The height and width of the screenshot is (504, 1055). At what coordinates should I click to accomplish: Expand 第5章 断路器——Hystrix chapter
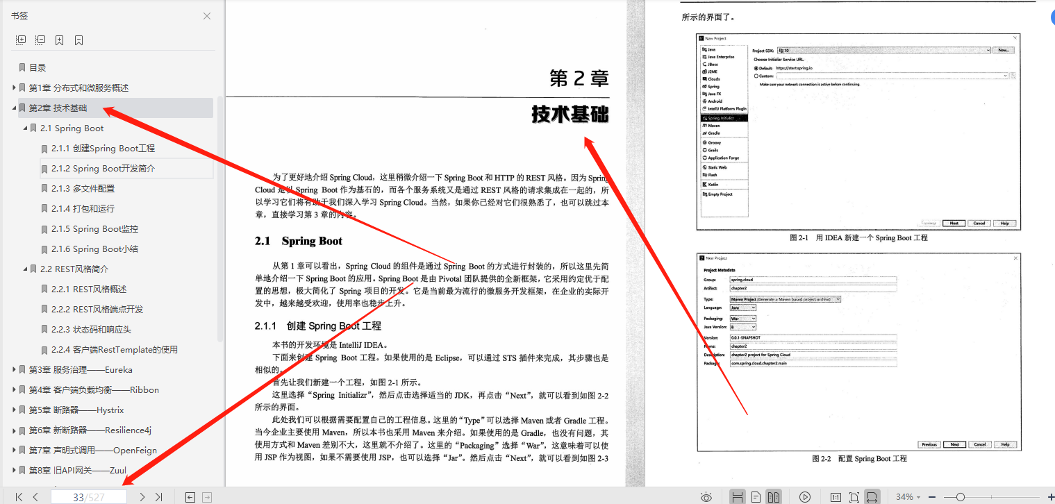click(x=14, y=410)
